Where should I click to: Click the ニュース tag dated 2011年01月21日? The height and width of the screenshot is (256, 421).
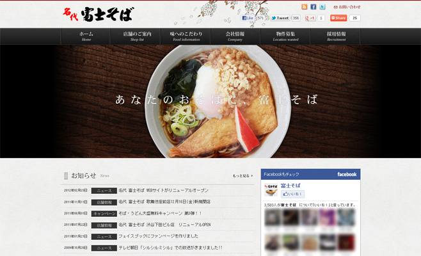(x=104, y=237)
